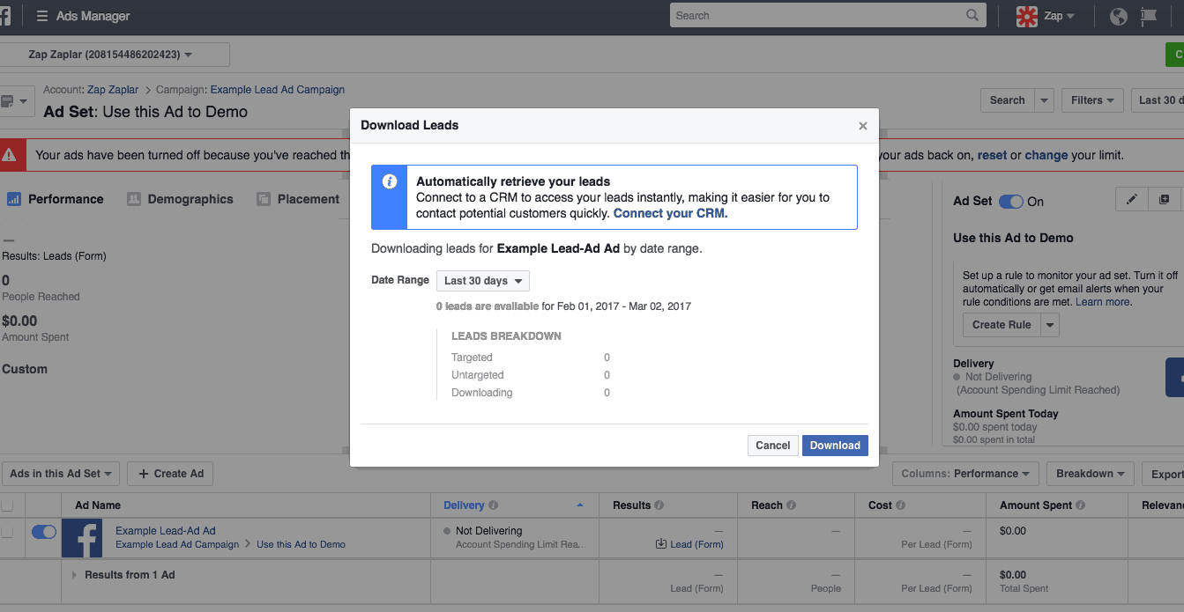Click the info icon next to Amount Spent column

[x=1081, y=505]
